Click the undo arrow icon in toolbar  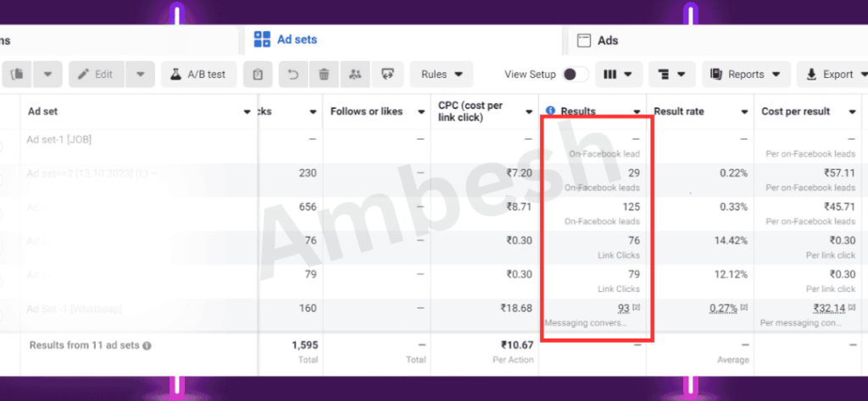(x=293, y=74)
